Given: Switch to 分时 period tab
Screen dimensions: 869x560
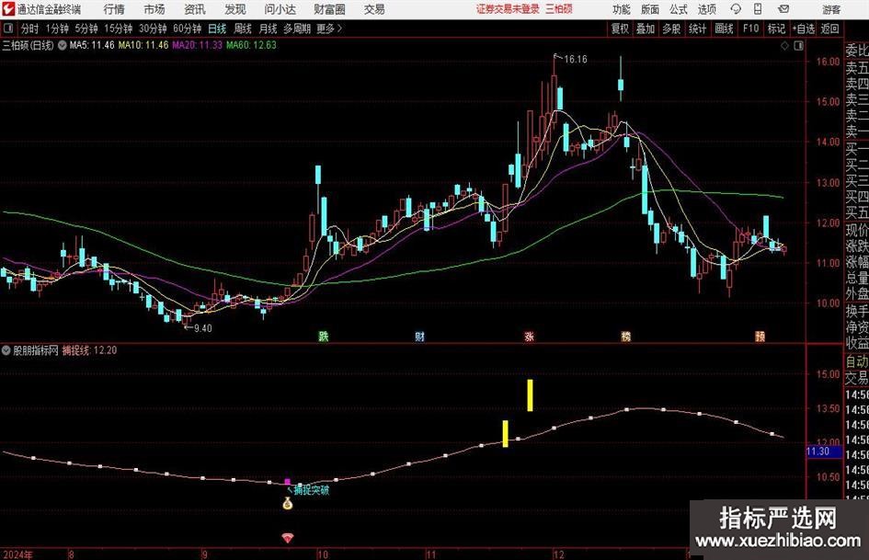Looking at the screenshot, I should pyautogui.click(x=29, y=29).
